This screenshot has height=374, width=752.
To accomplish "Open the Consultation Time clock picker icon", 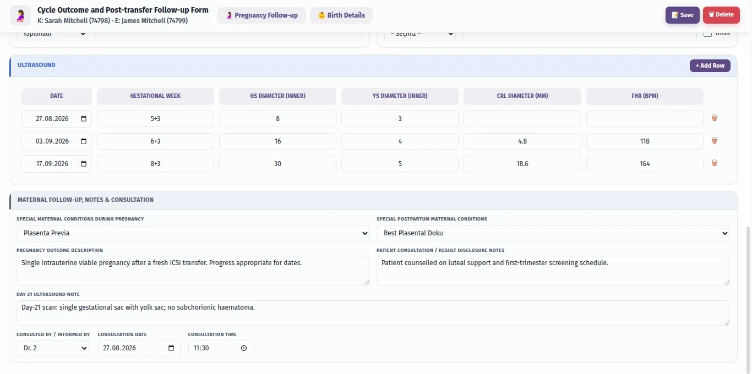I will click(x=244, y=348).
